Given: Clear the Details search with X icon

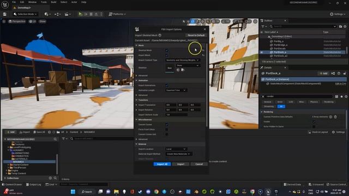Looking at the screenshot, I should coord(263,96).
